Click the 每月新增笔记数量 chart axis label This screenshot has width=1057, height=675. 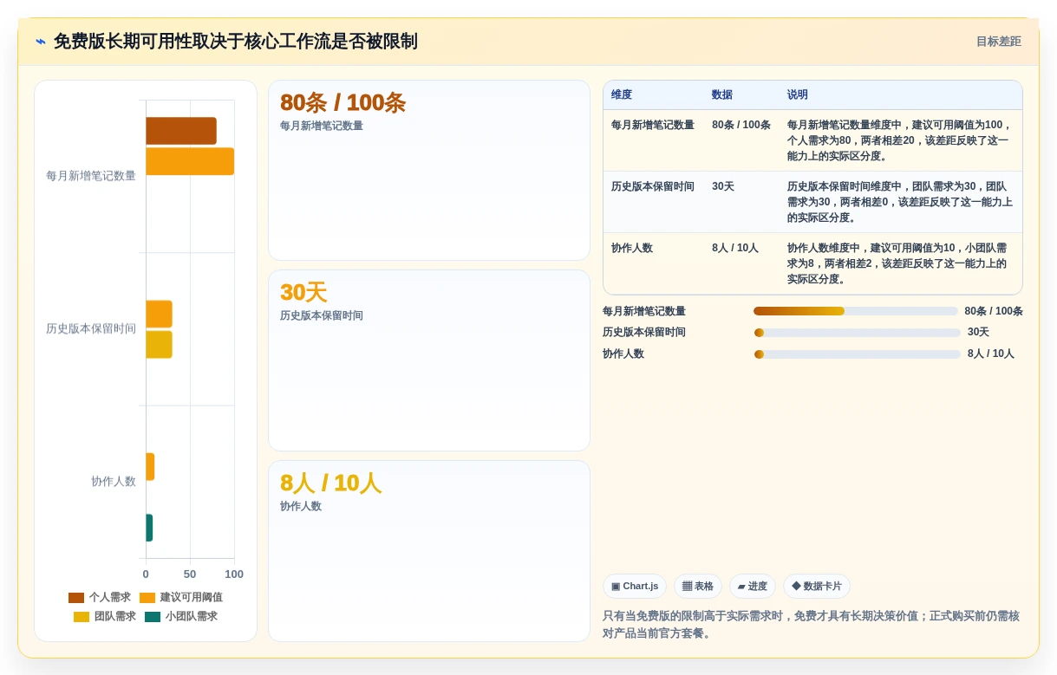[x=91, y=176]
